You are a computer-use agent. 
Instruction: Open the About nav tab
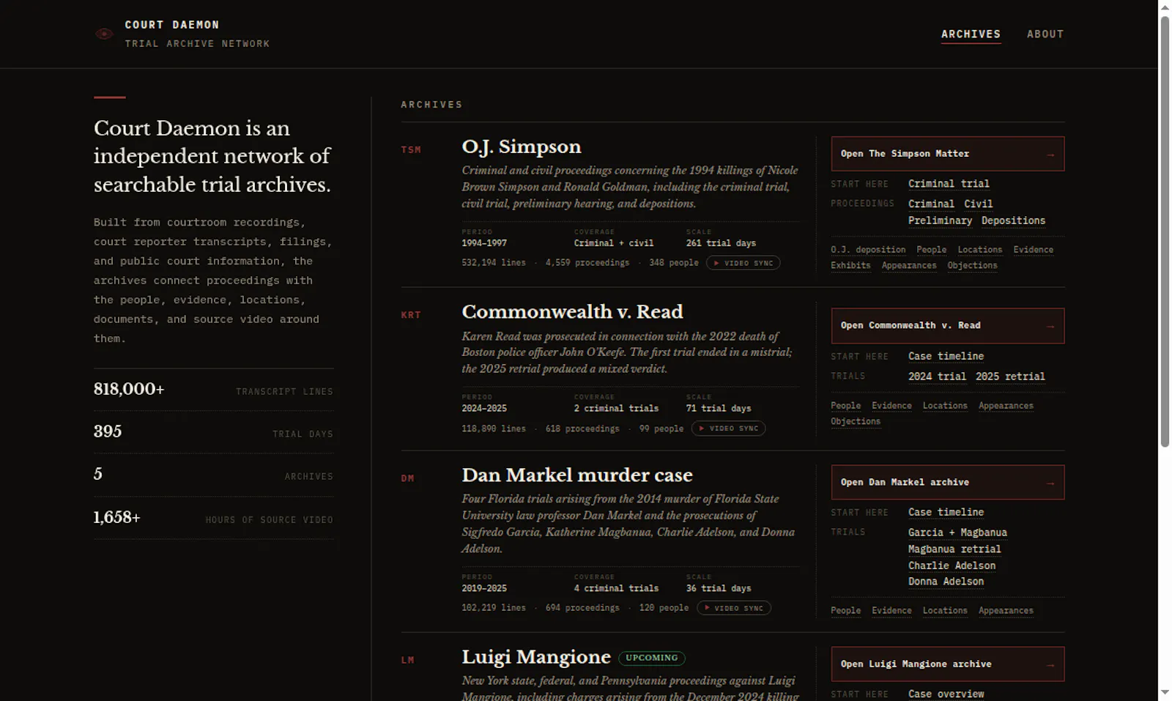click(x=1045, y=34)
